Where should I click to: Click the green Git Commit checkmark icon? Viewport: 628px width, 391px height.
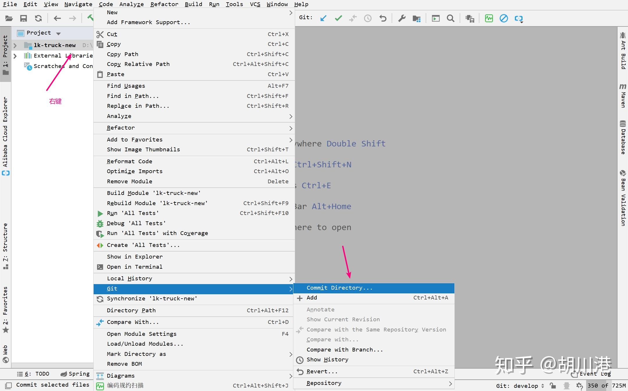click(x=338, y=19)
